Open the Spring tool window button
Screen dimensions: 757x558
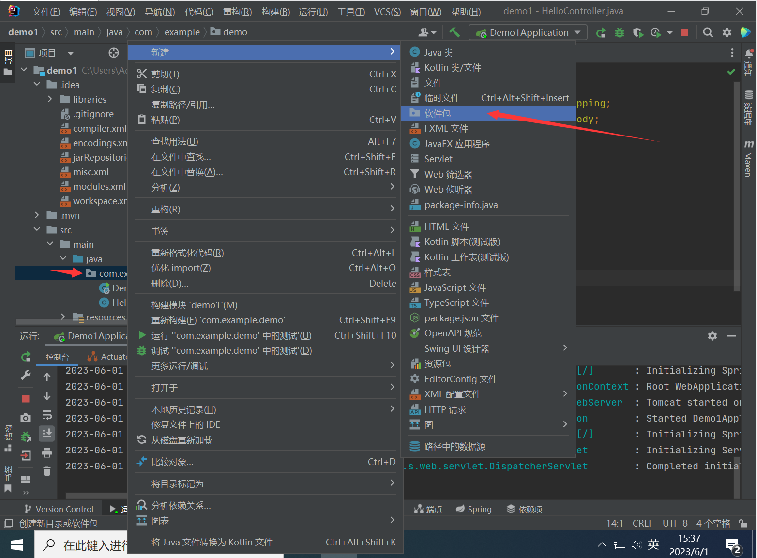(x=474, y=509)
